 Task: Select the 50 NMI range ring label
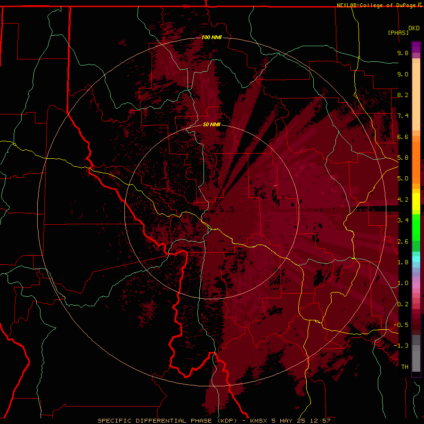(212, 124)
